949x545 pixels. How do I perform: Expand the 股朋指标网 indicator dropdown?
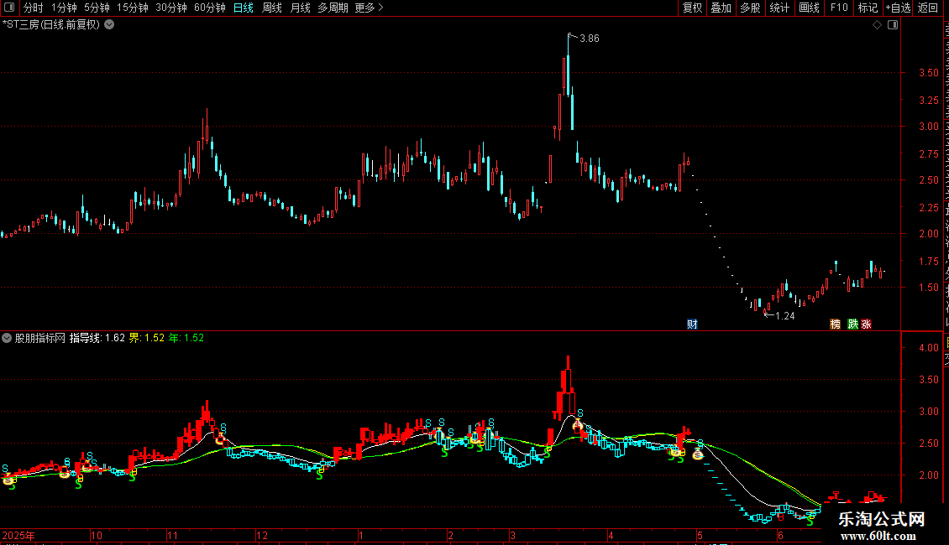pyautogui.click(x=7, y=338)
